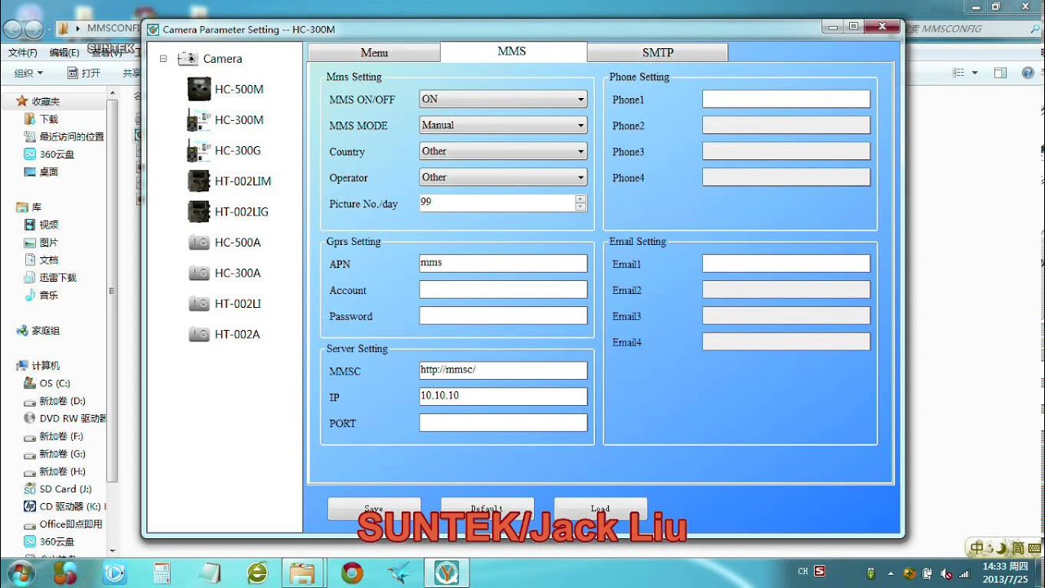Open the media player taskbar icon

click(x=114, y=573)
